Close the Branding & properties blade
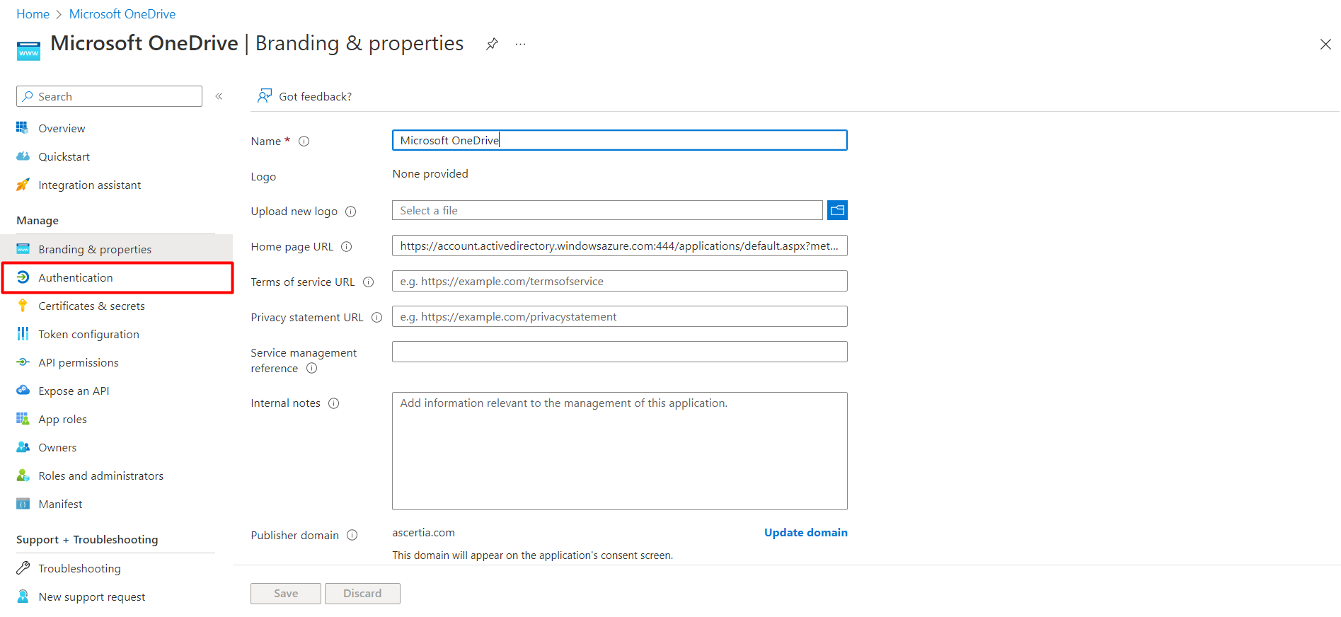1341x617 pixels. 1325,45
